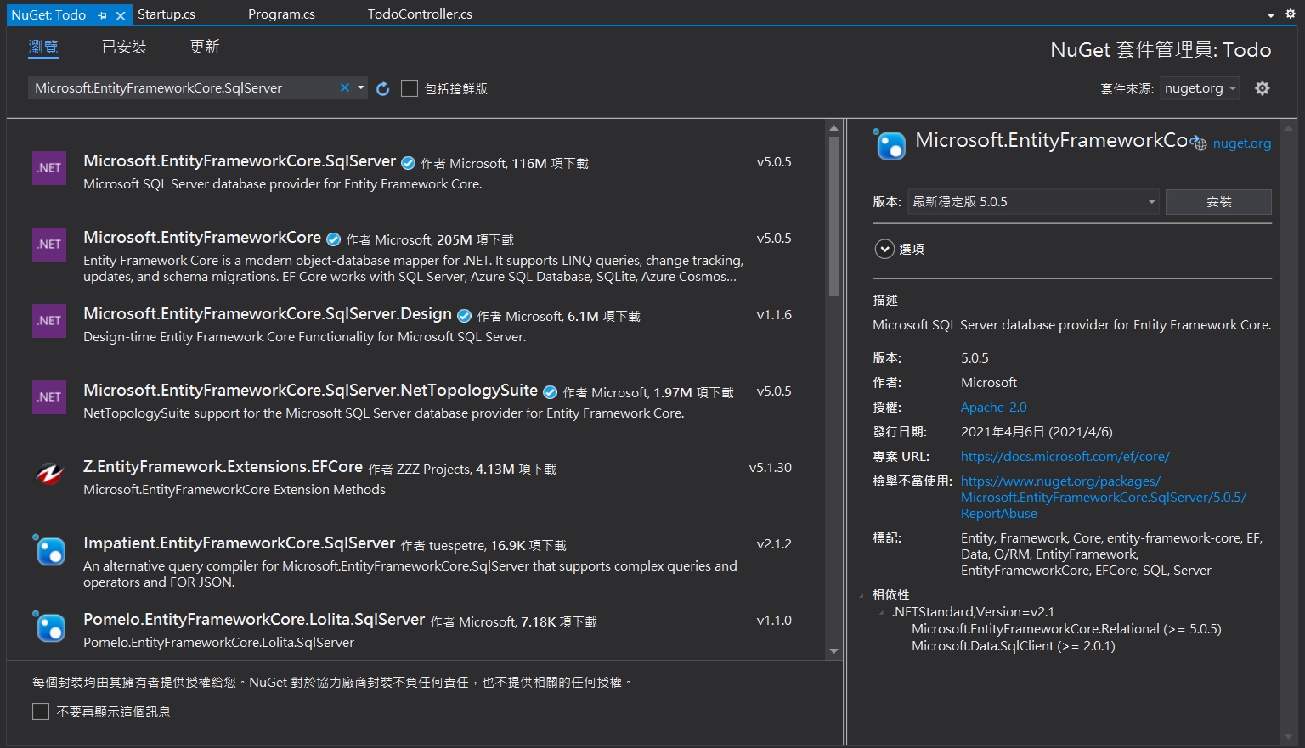Click the globe icon beside the nuget.org link
The height and width of the screenshot is (748, 1305).
pos(1199,143)
